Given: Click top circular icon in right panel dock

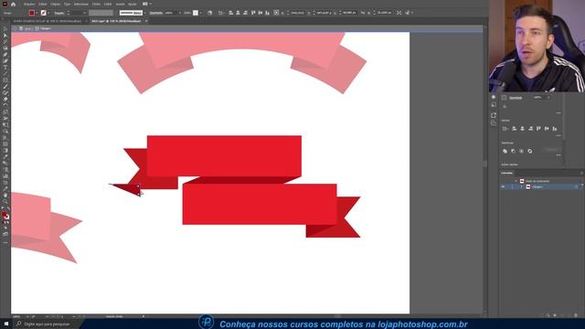Looking at the screenshot, I should pos(494,97).
